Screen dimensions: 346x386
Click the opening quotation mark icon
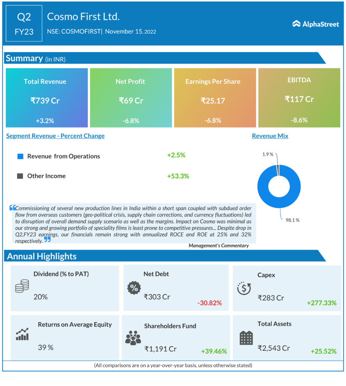coord(13,208)
